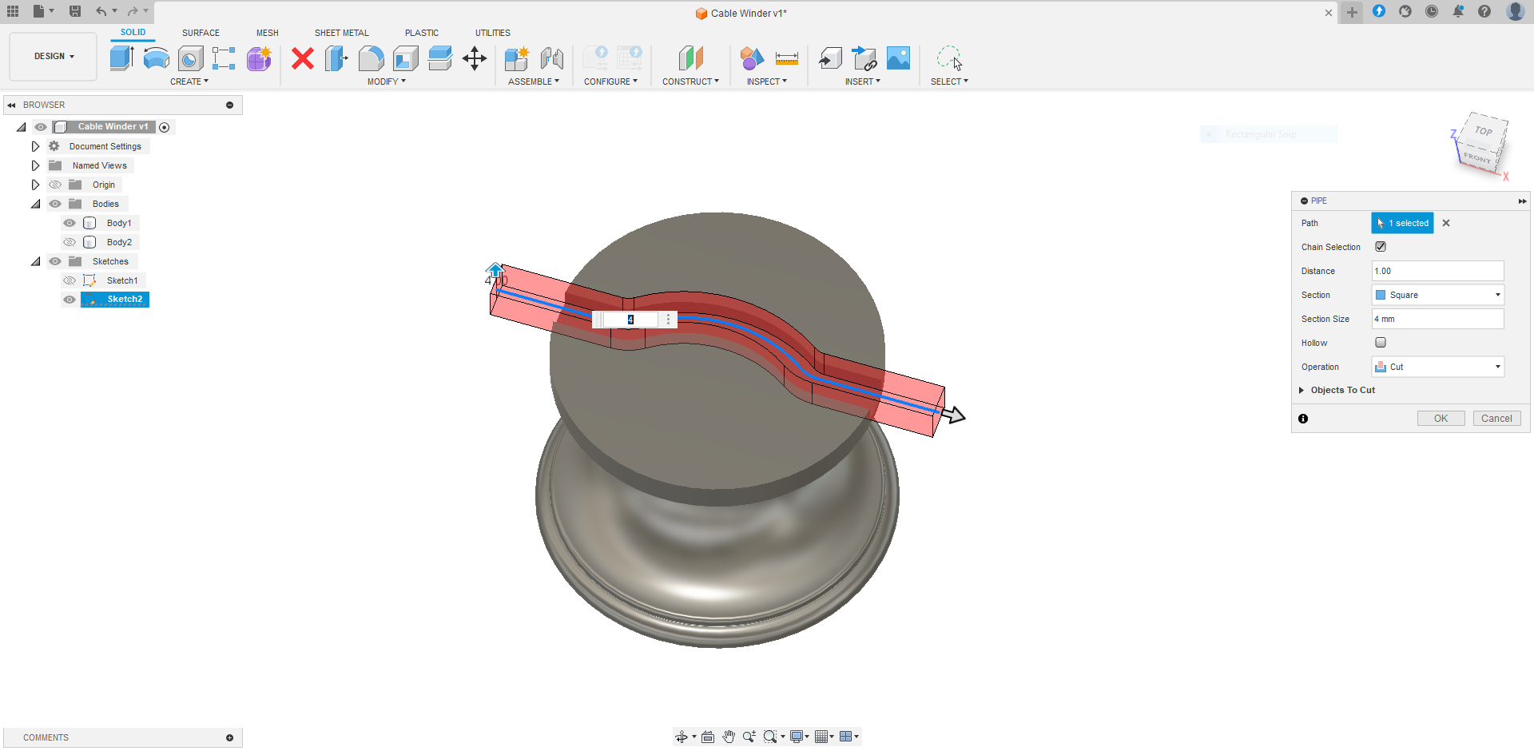Screen dimensions: 1534x751
Task: Click the Look At icon in navigation bar
Action: click(x=708, y=737)
